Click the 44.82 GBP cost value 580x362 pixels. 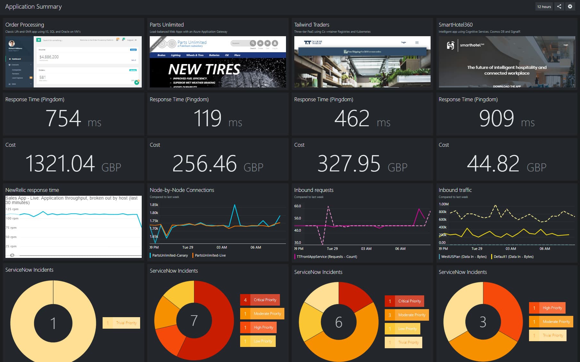pos(507,164)
